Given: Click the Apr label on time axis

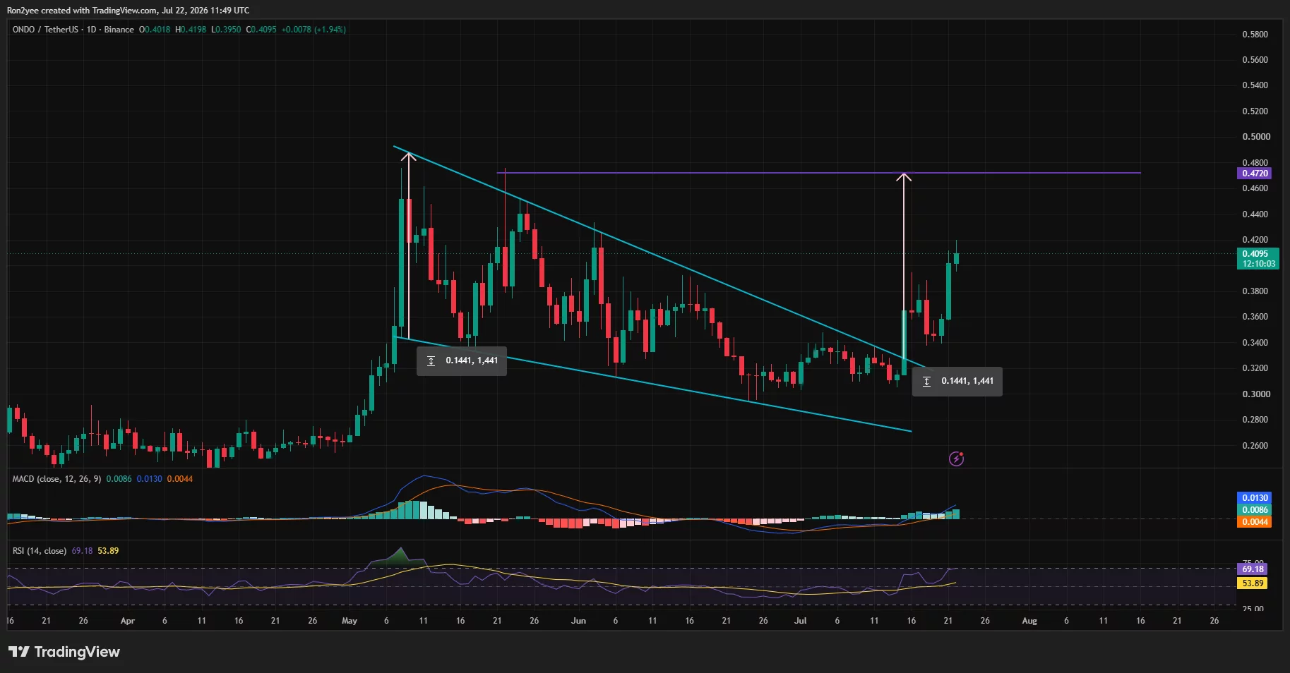Looking at the screenshot, I should (128, 621).
